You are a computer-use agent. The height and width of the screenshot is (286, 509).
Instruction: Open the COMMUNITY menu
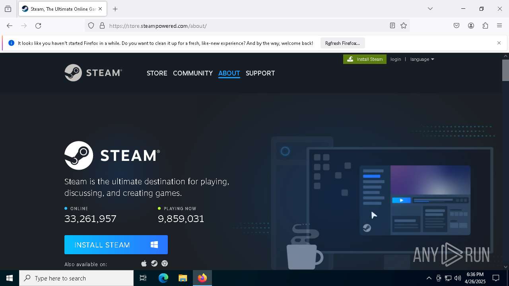click(x=193, y=73)
